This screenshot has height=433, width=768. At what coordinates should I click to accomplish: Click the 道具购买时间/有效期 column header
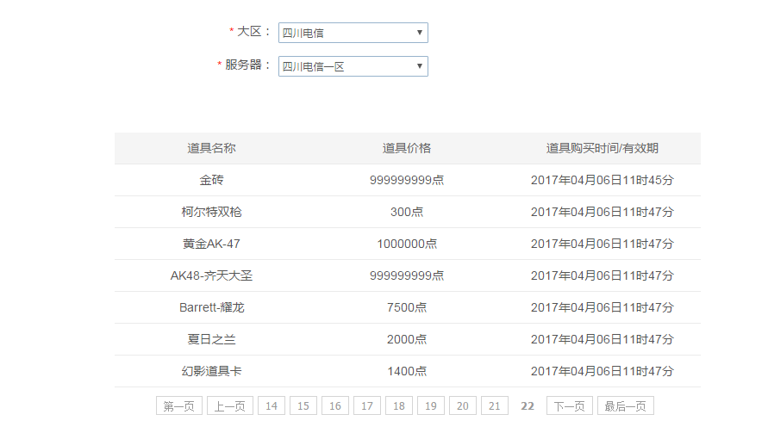602,148
